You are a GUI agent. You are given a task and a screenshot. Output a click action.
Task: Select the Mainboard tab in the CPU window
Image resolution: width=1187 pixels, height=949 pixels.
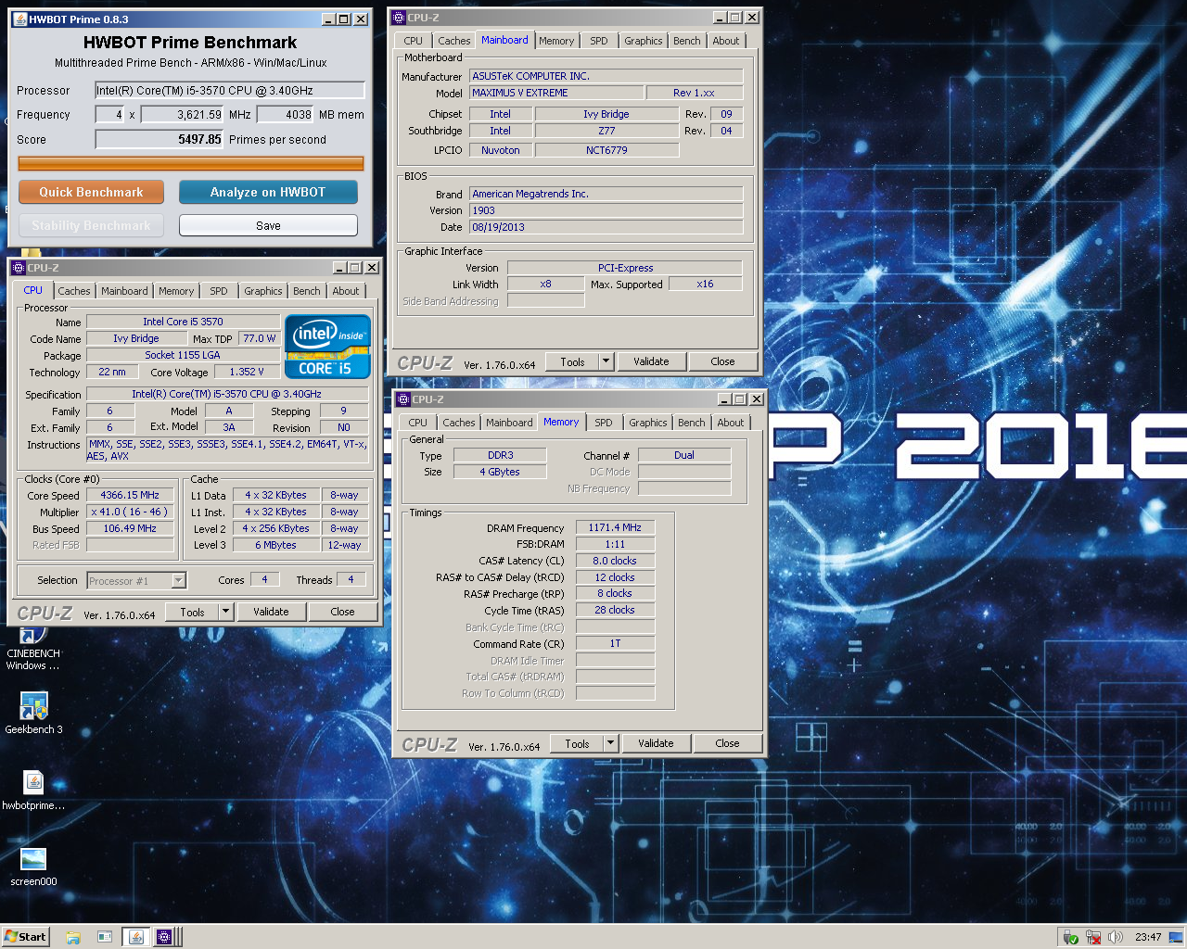[124, 291]
